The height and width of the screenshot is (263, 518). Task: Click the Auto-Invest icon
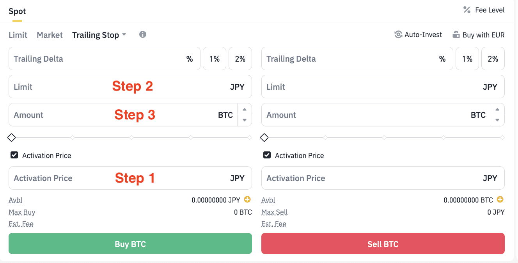coord(398,35)
